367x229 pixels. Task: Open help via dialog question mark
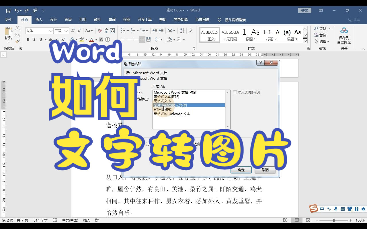[x=260, y=63]
